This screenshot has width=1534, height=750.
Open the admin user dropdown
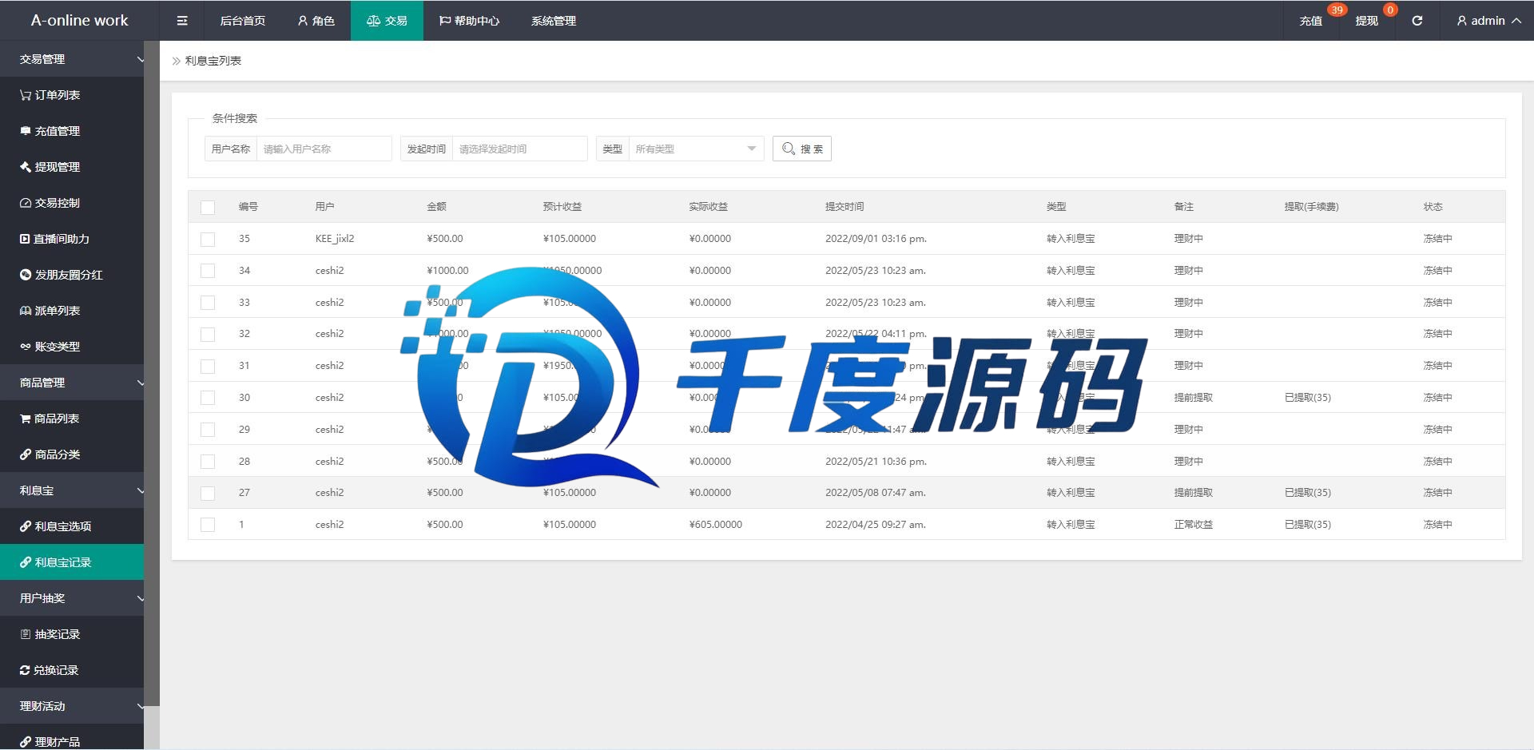[1488, 21]
